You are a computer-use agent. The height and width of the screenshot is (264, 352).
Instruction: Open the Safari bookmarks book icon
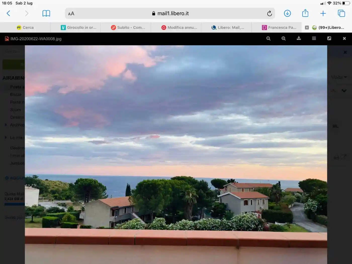[46, 13]
